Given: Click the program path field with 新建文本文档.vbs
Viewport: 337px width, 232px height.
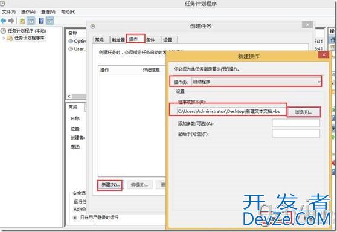Looking at the screenshot, I should (x=231, y=111).
